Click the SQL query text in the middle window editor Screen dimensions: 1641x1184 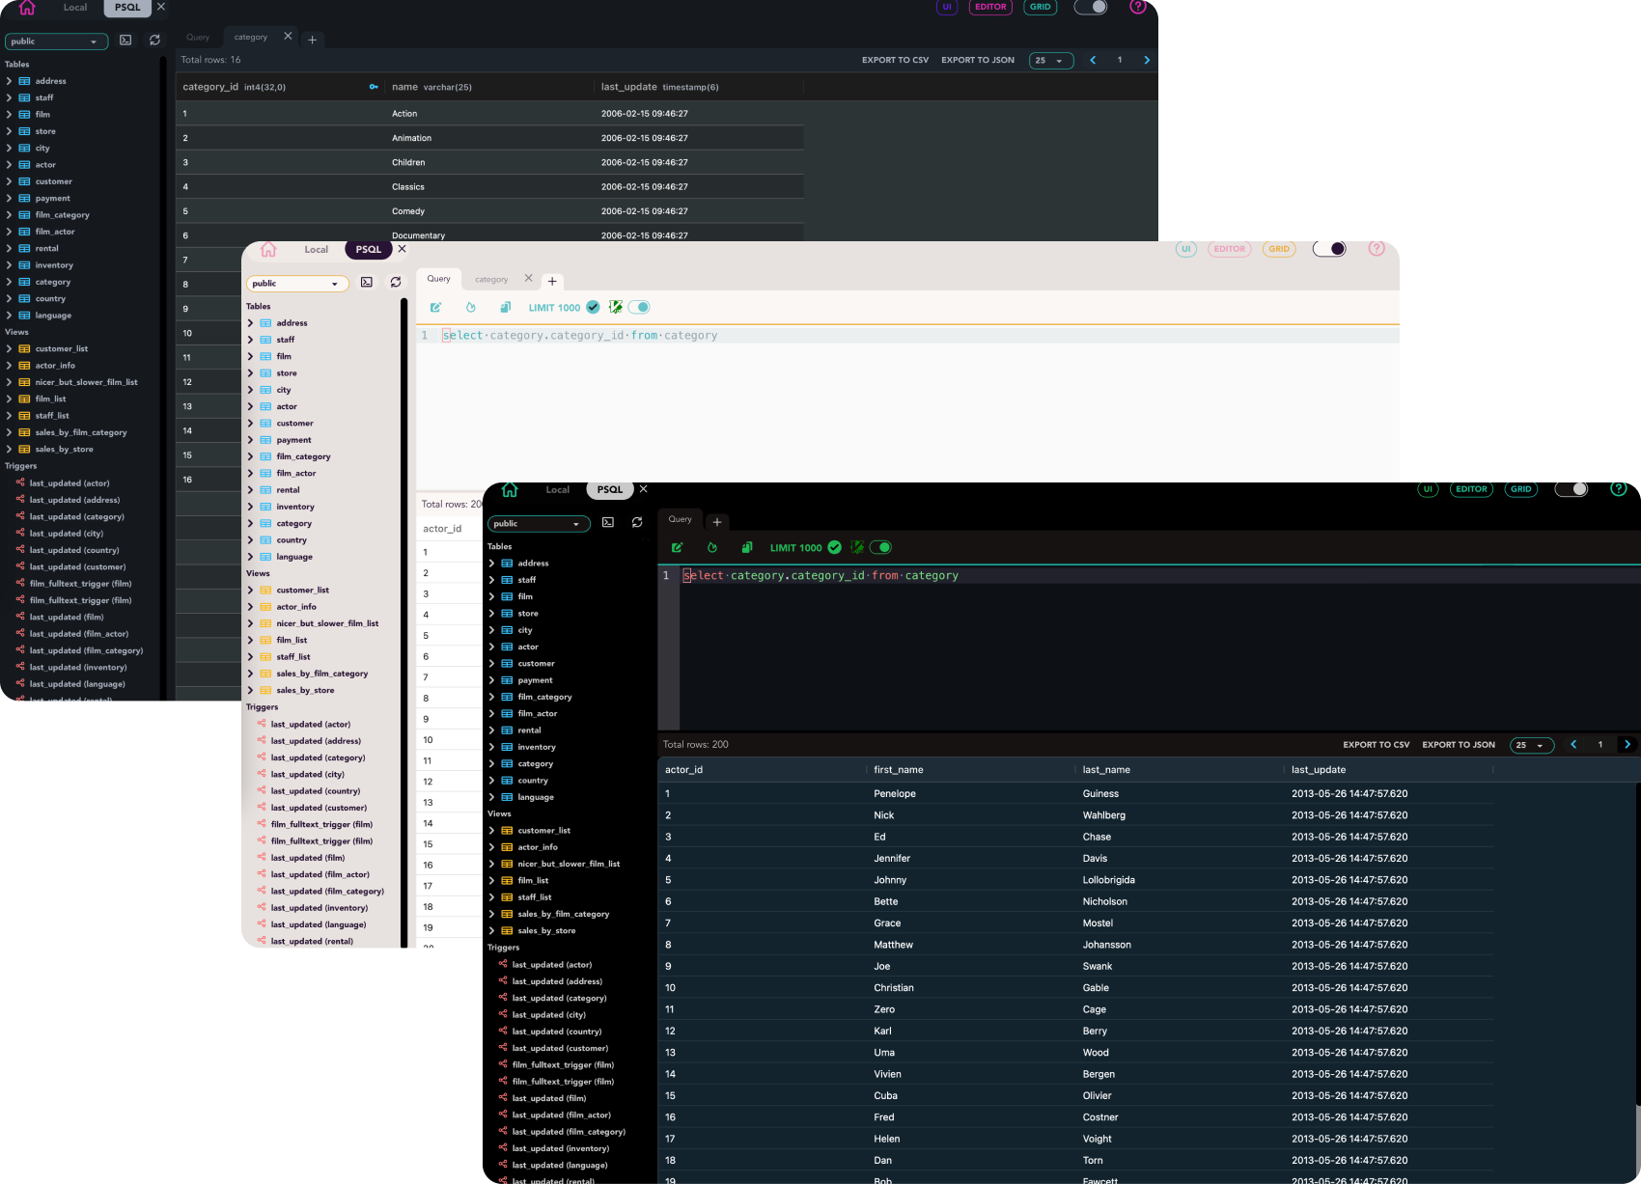(x=579, y=335)
